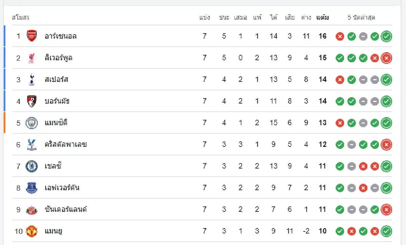Click the แต้ม points column header
Image resolution: width=406 pixels, height=245 pixels.
[x=322, y=18]
